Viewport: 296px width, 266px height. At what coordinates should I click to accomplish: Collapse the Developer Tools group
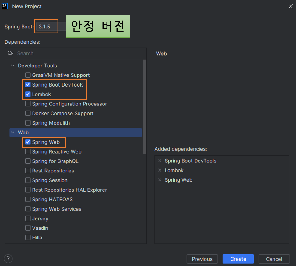(x=13, y=66)
